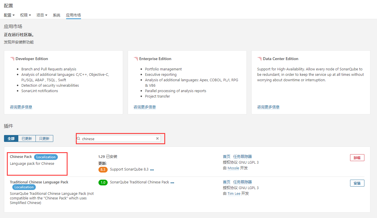The image size is (377, 218).
Task: Open Chinese Pack 首页 link
Action: pyautogui.click(x=226, y=156)
